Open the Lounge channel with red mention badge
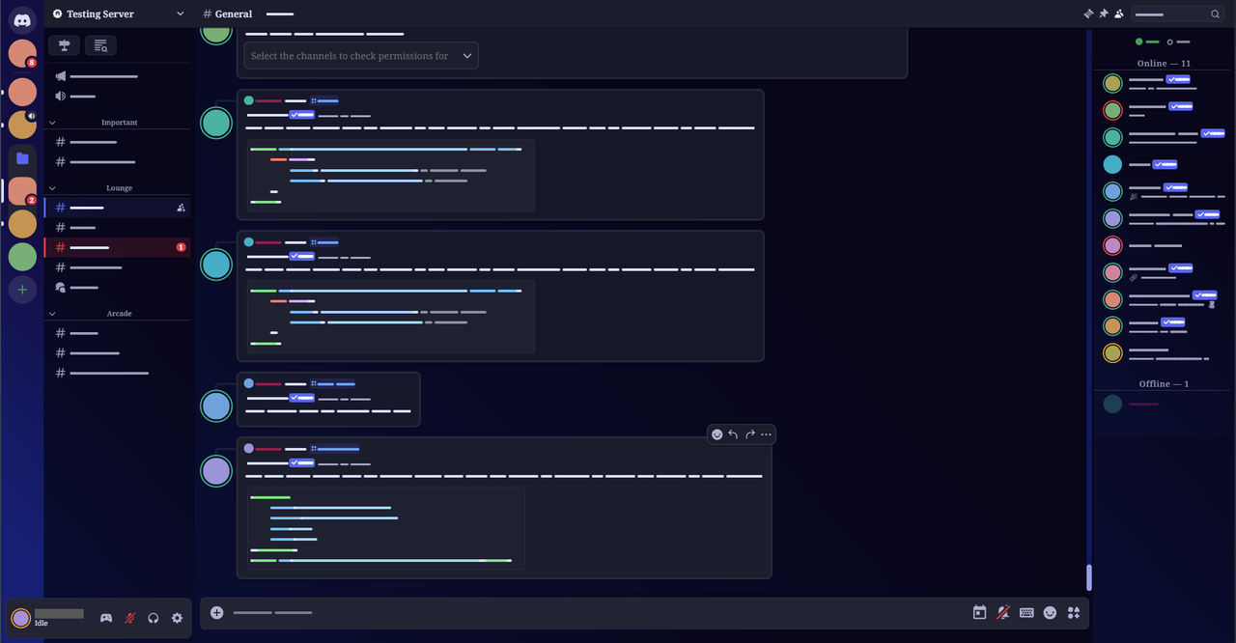 click(x=118, y=247)
